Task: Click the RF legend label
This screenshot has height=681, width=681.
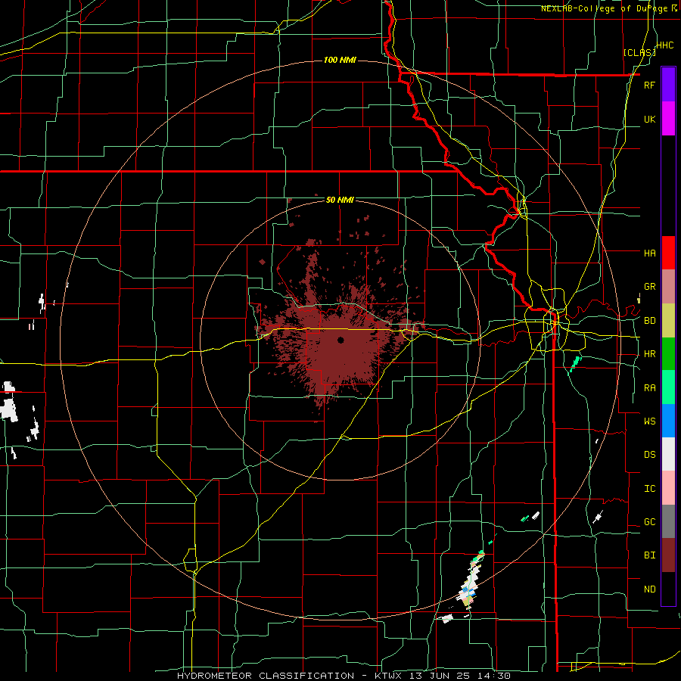Action: tap(649, 85)
